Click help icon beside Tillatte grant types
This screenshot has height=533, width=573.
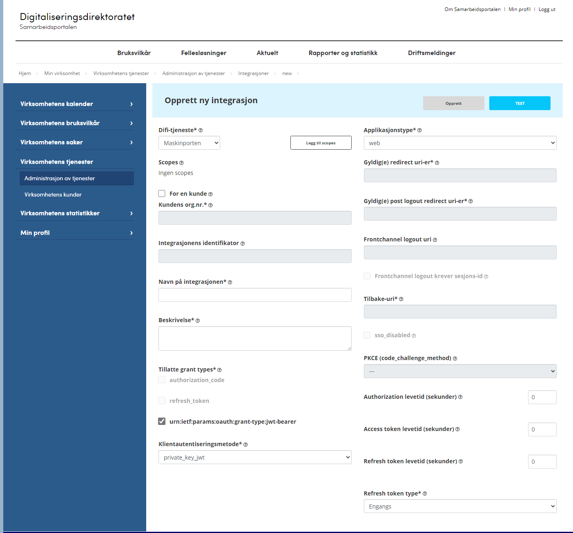(219, 370)
